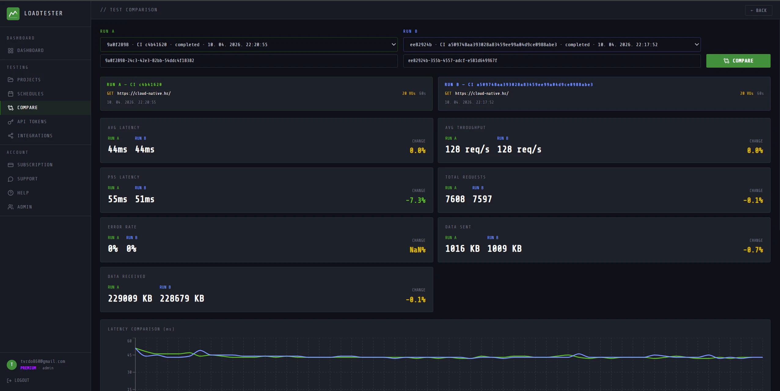Click the Logout icon at the bottom
Screen dimensions: 780x391
(9, 380)
